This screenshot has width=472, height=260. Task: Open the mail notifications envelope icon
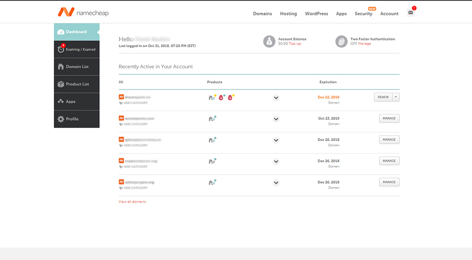coord(411,13)
